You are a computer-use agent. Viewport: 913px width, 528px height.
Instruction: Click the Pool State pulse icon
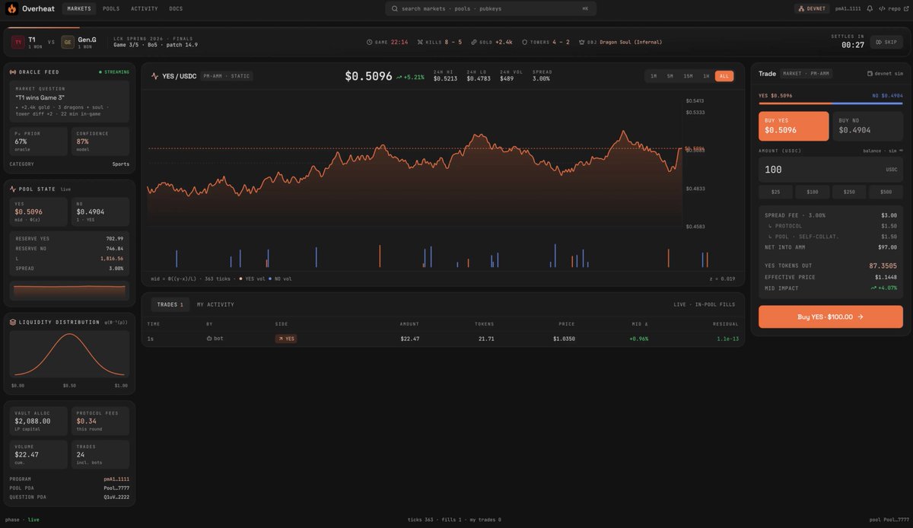(13, 189)
